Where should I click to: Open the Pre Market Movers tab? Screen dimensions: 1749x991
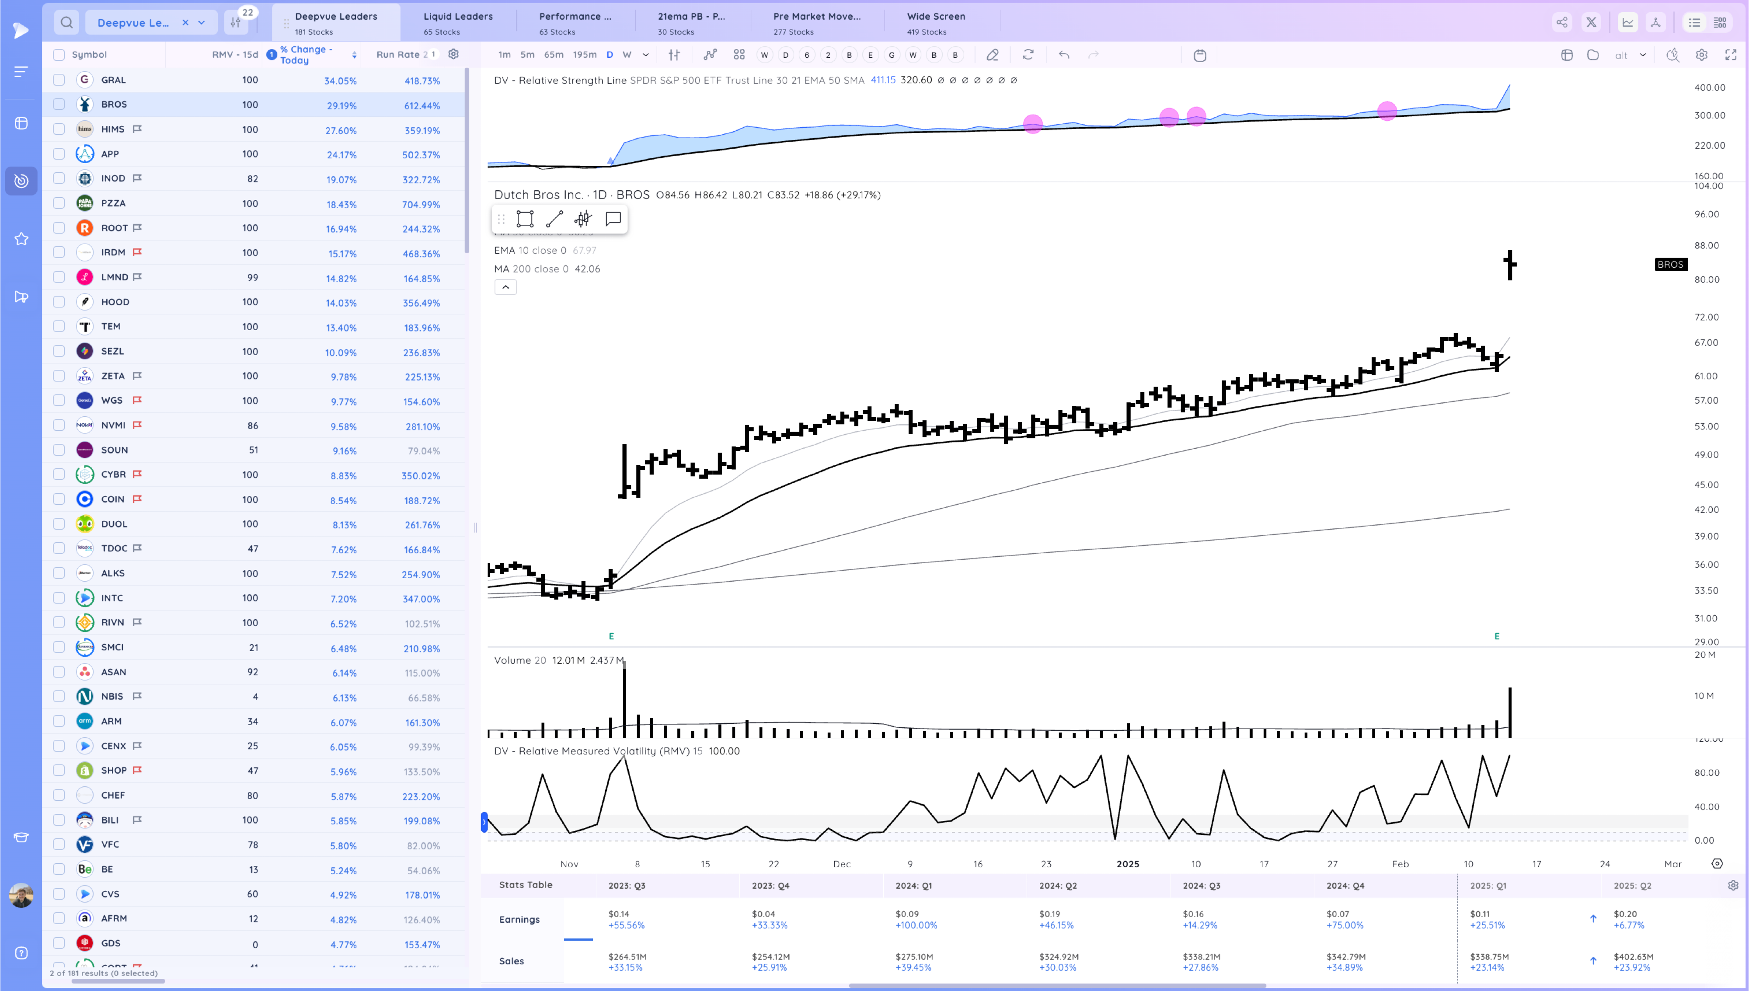click(816, 22)
